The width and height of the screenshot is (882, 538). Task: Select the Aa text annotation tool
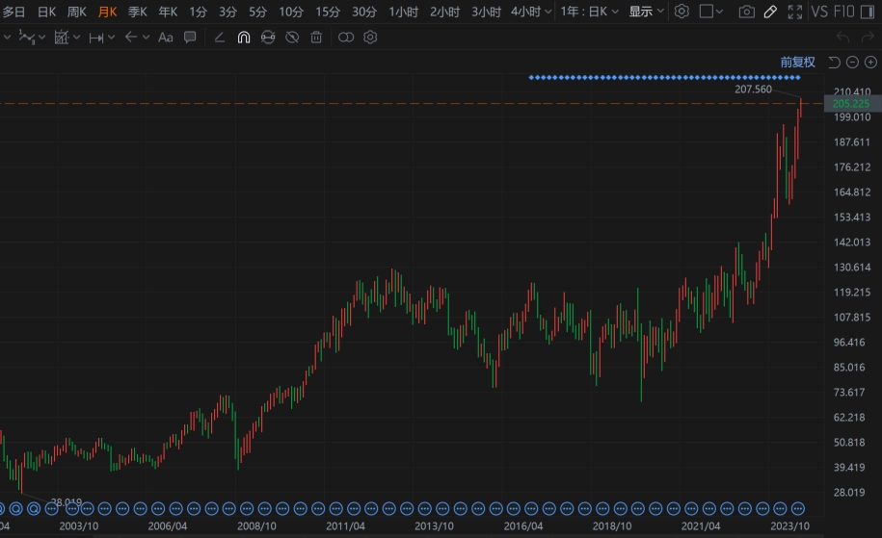(x=165, y=38)
